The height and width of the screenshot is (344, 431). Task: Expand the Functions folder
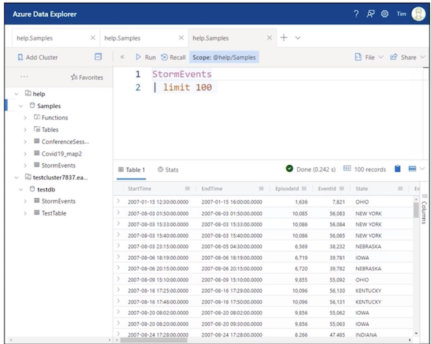[25, 118]
